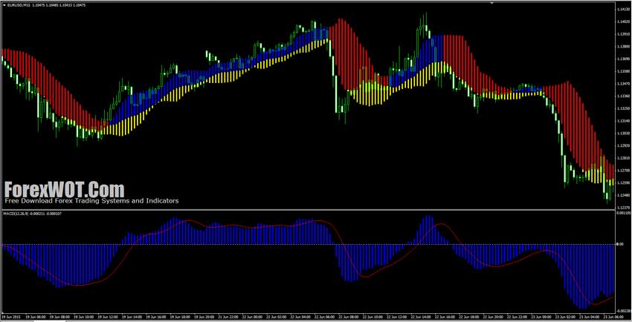The height and width of the screenshot is (322, 632).
Task: Open the chart menu triangle beside EURUSD,M15
Action: tap(4, 5)
